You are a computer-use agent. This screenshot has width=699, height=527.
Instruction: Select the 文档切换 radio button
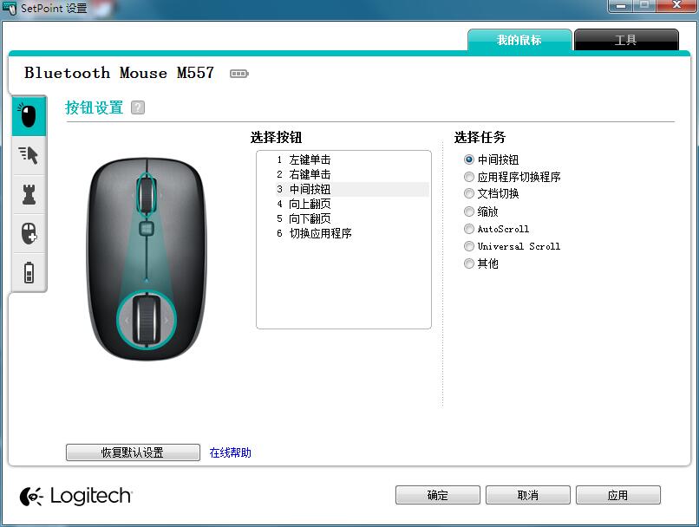click(x=468, y=193)
